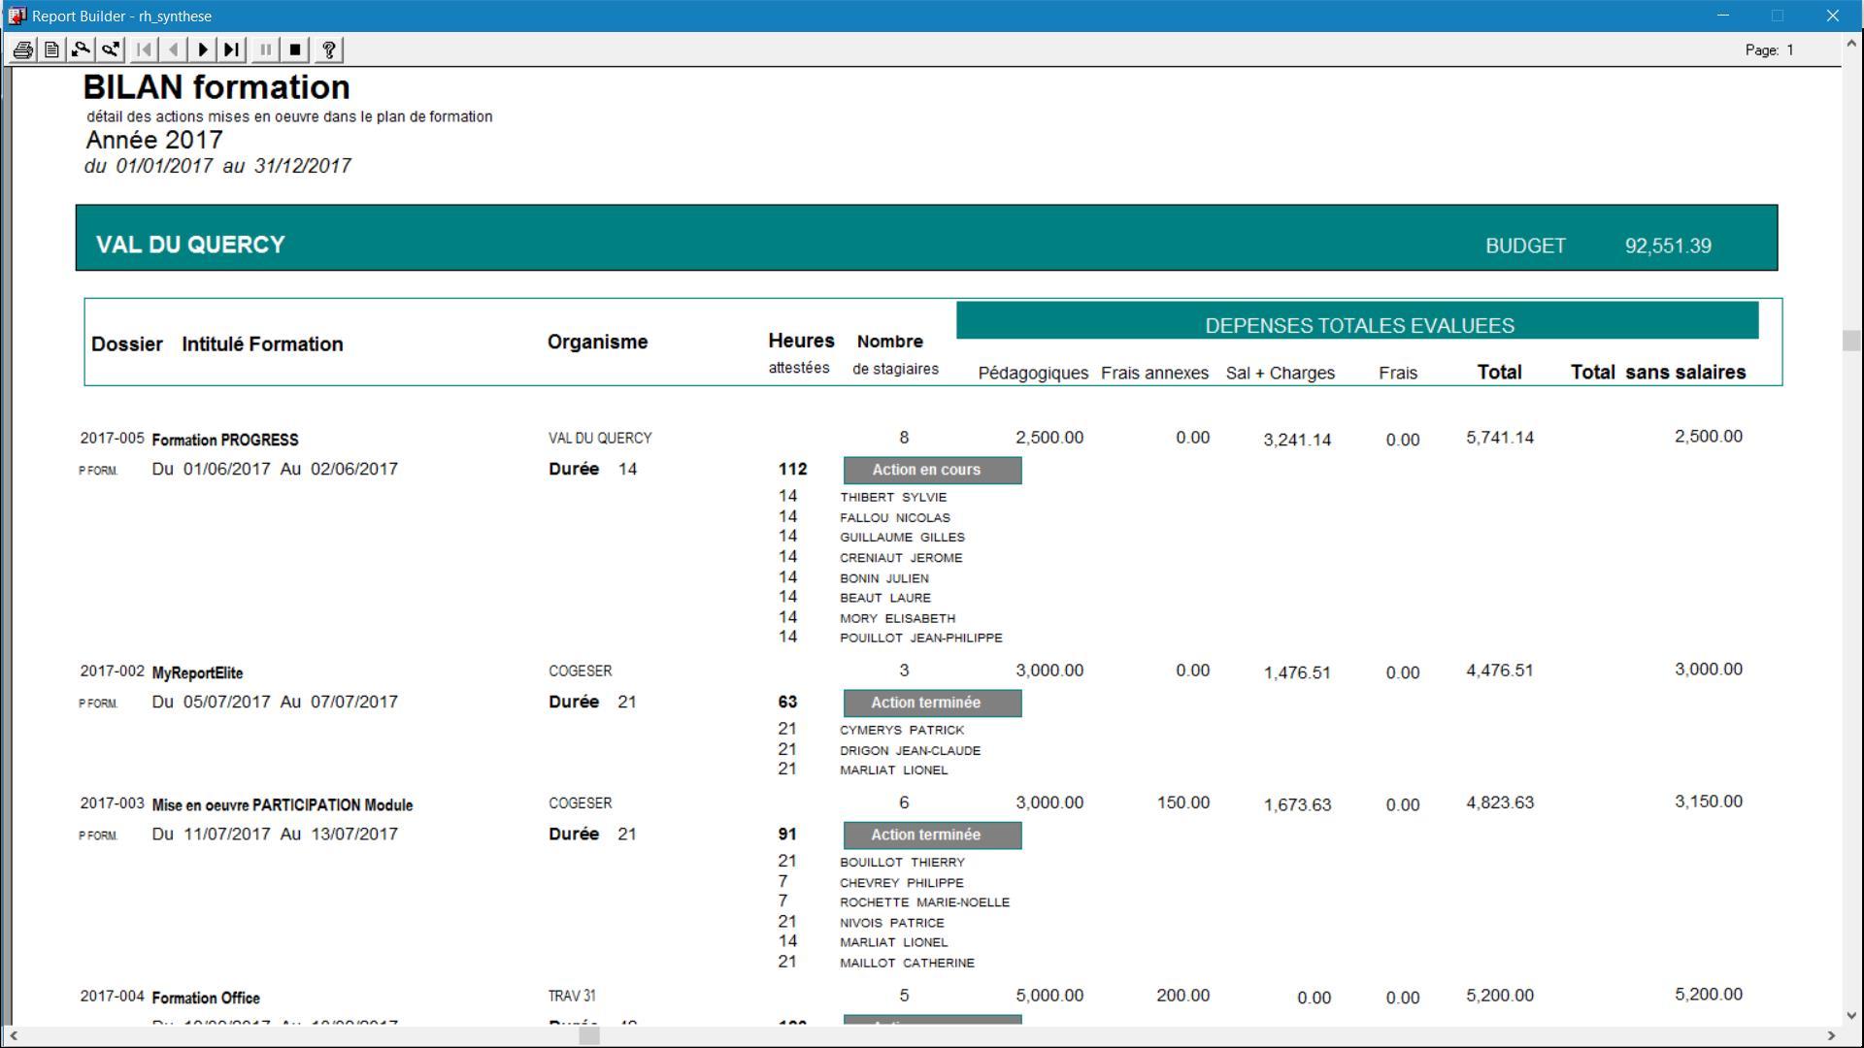Click the 'Frais annexes' column header
1864x1048 pixels.
(x=1154, y=374)
